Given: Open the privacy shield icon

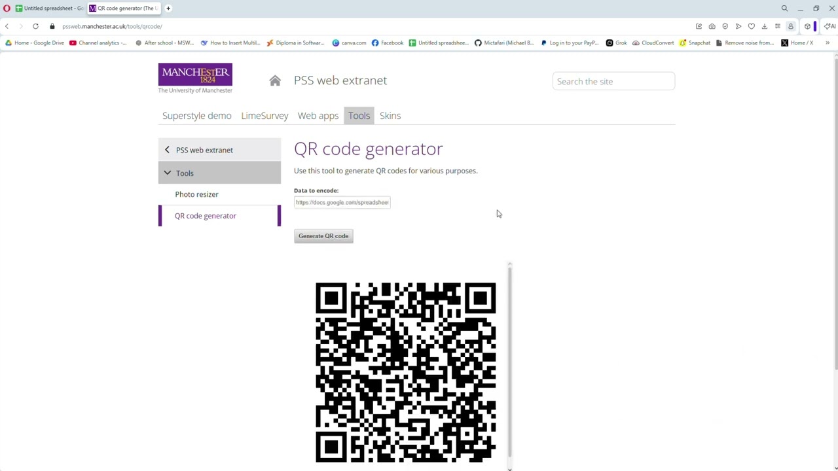Looking at the screenshot, I should tap(725, 26).
